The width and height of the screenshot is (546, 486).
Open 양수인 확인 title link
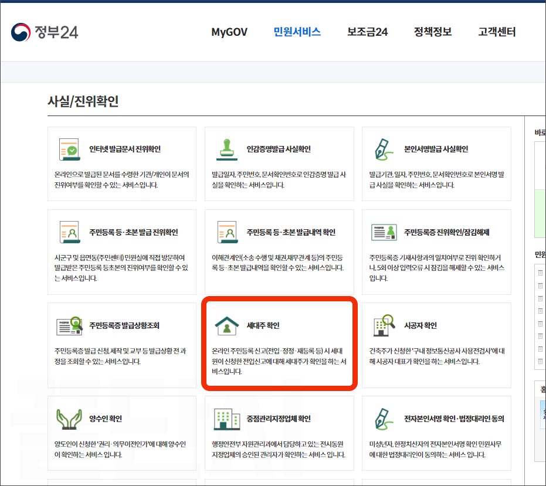[106, 419]
